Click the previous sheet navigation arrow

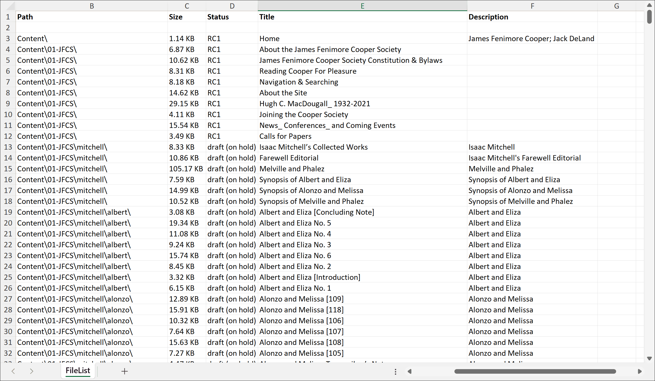click(x=13, y=371)
